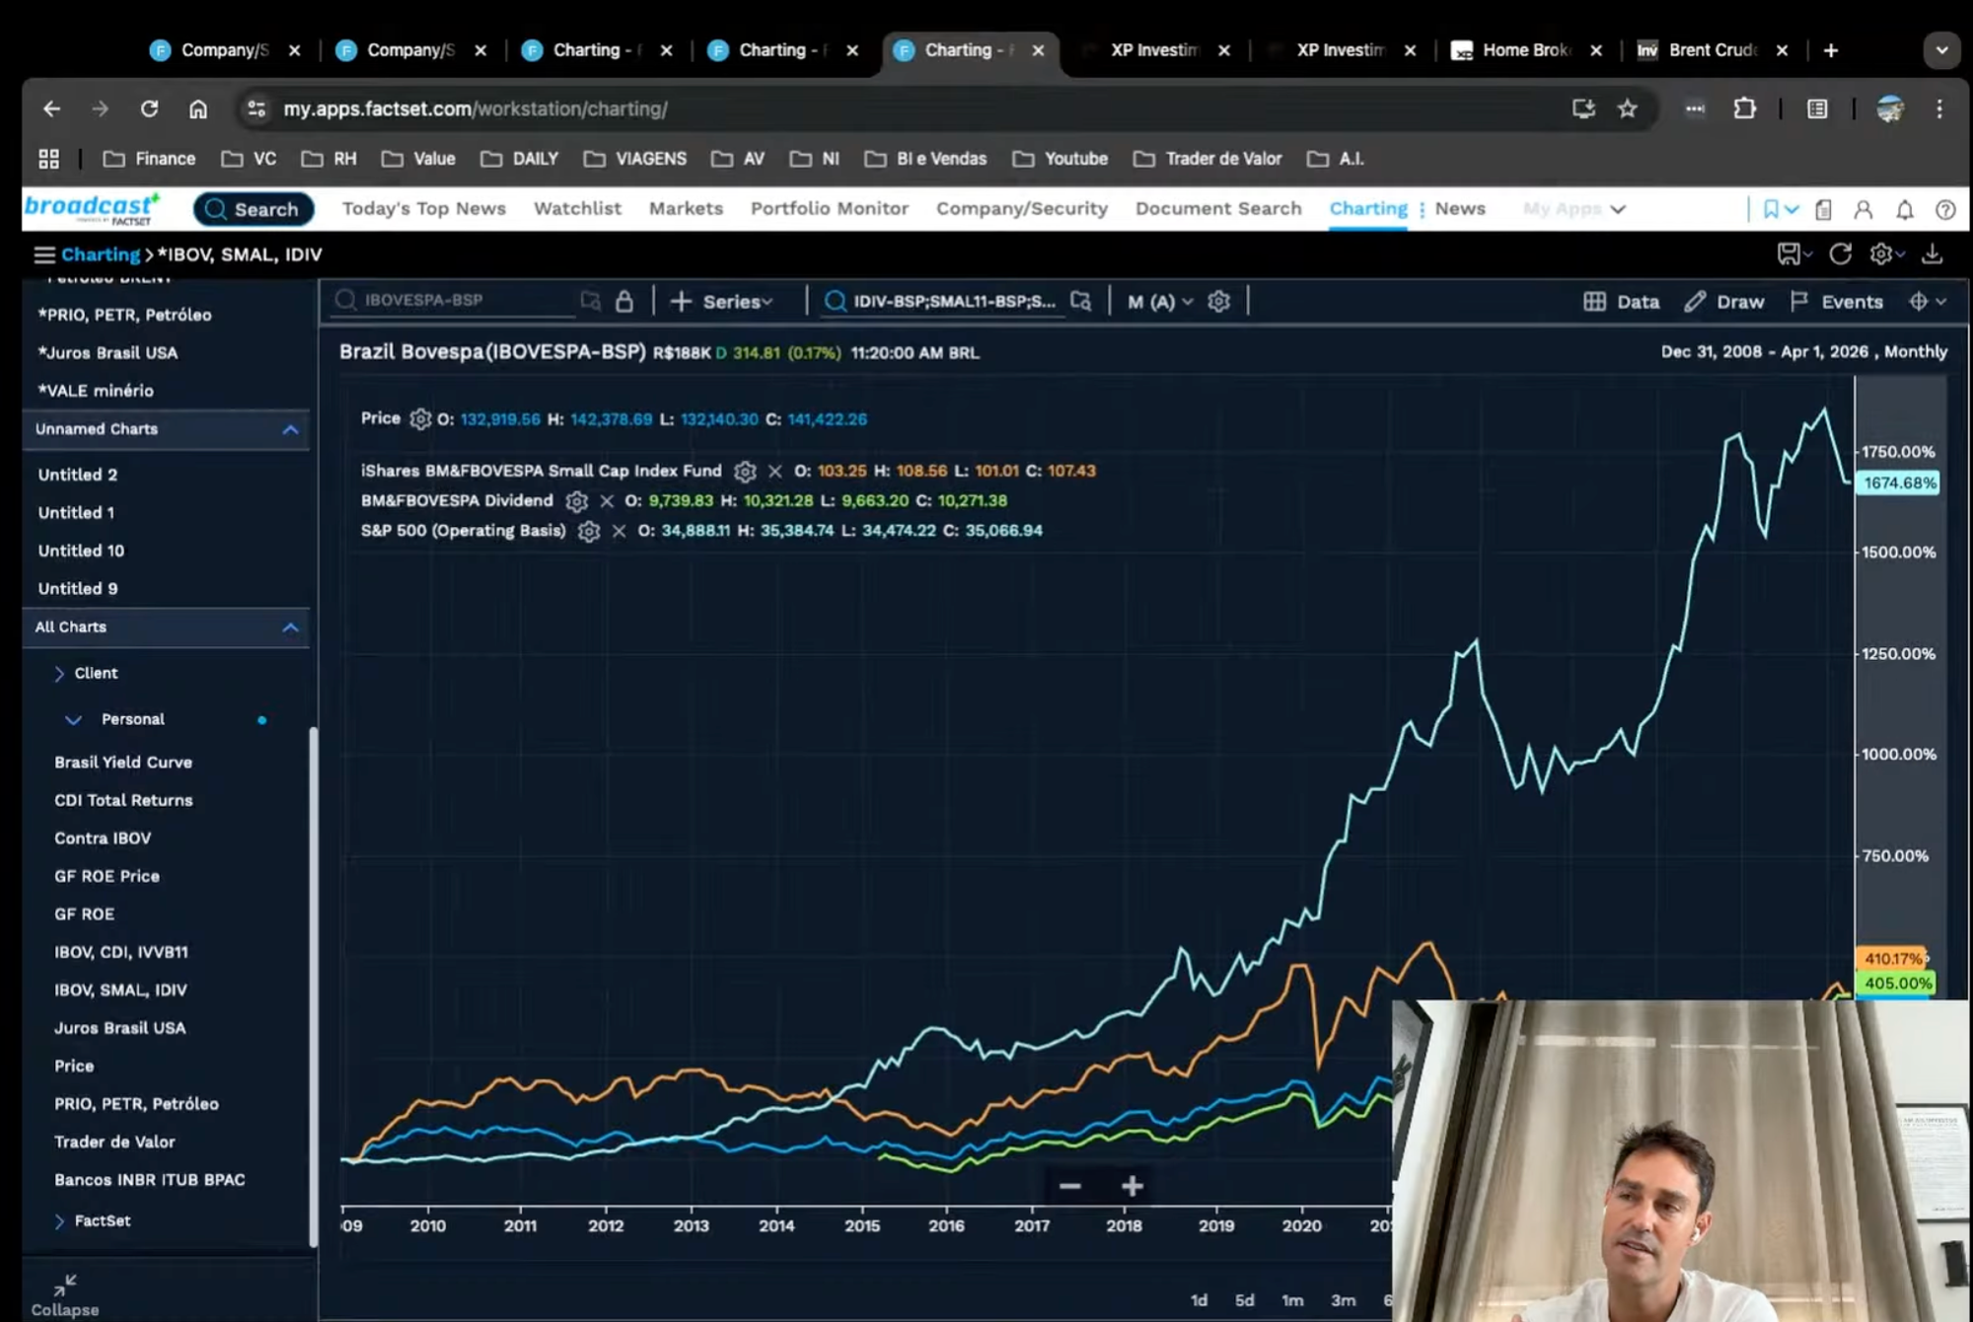This screenshot has height=1322, width=1973.
Task: Open the chart settings gear at top right
Action: 1880,255
